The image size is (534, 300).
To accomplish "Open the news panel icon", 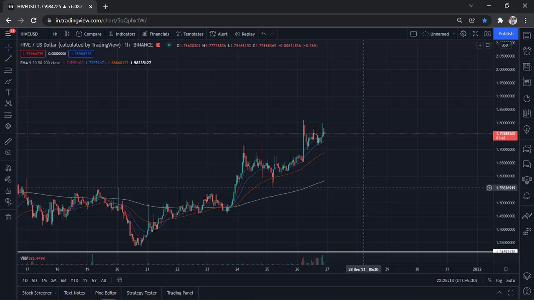I will click(x=527, y=67).
